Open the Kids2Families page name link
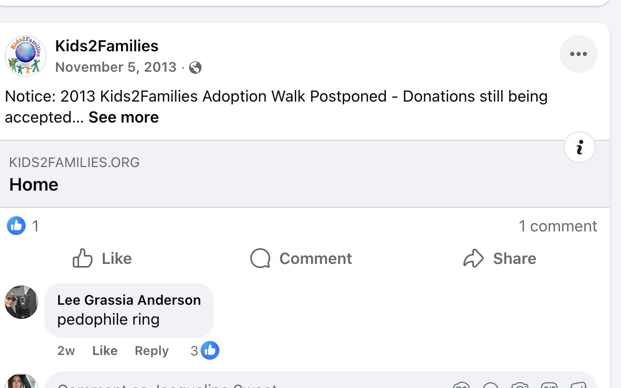 pos(107,46)
